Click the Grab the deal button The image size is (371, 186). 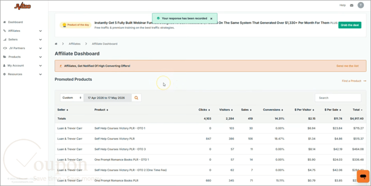pyautogui.click(x=350, y=25)
